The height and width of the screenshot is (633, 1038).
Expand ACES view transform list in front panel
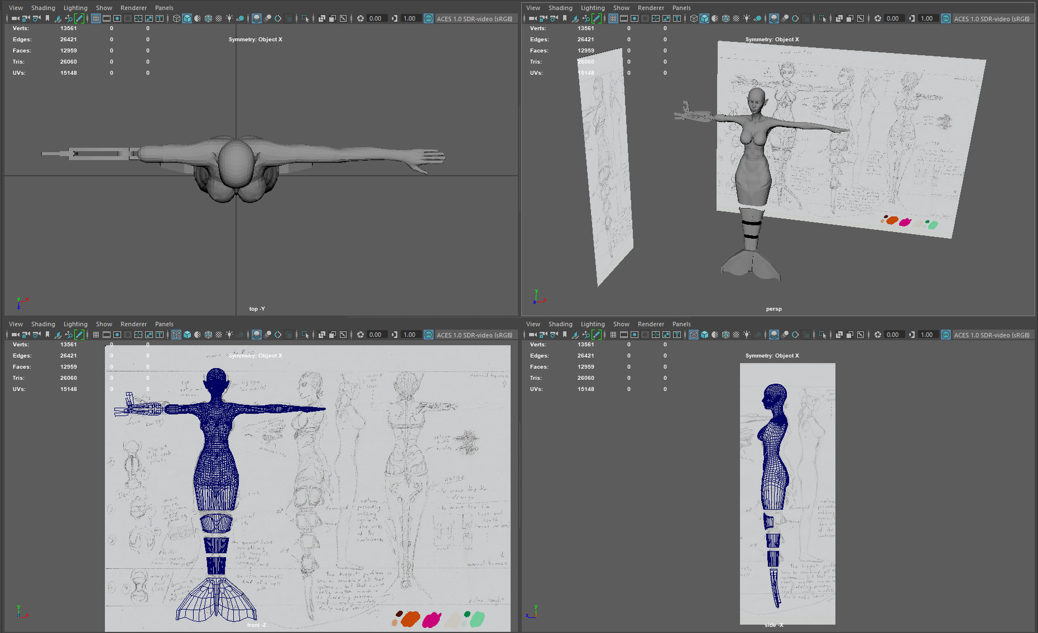pos(474,335)
